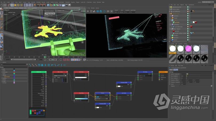Viewport: 216px width, 121px height.
Task: Pause the live render with the pause icon
Action: tap(88, 11)
